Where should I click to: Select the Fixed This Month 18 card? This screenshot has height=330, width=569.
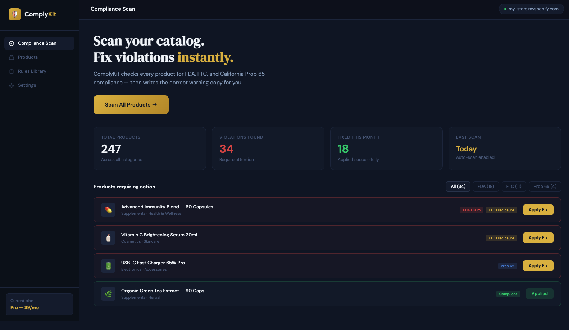[x=386, y=148]
